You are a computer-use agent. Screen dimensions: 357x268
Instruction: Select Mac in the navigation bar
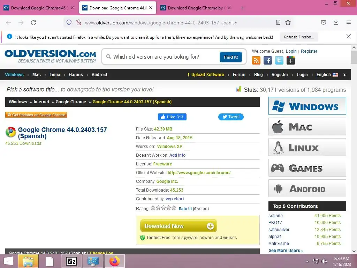click(36, 75)
